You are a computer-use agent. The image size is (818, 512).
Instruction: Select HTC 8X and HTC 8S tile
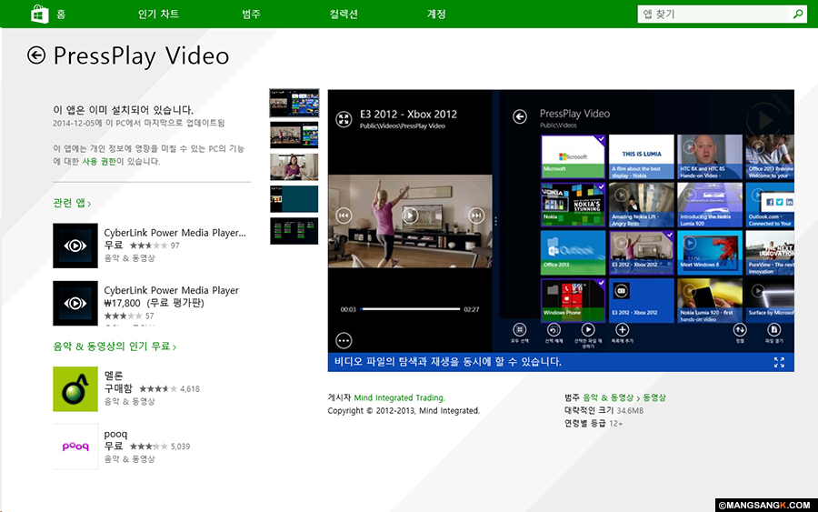pyautogui.click(x=710, y=157)
